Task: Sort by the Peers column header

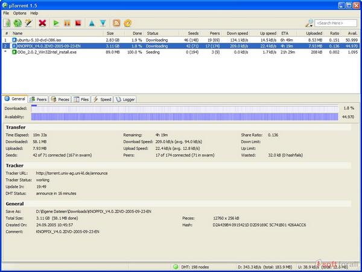Action: click(212, 33)
